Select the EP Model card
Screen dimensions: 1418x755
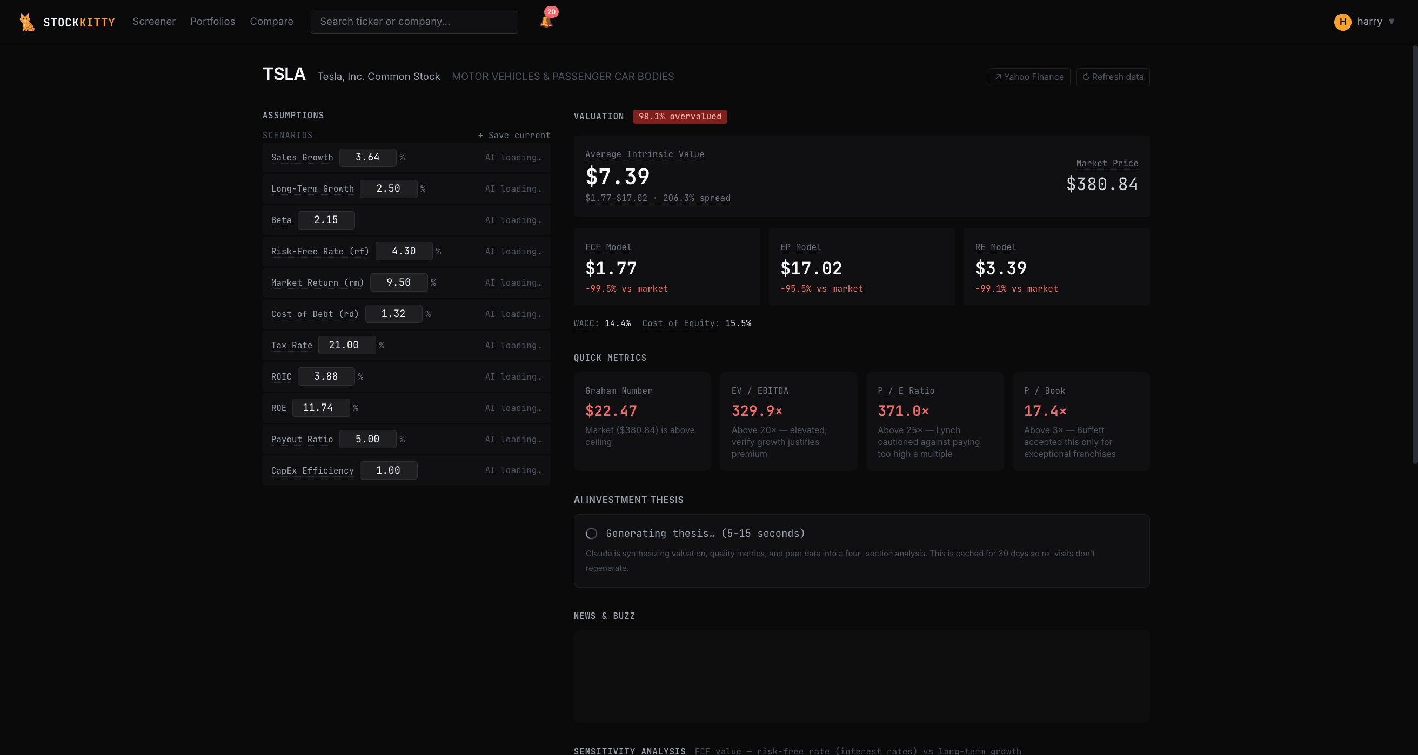coord(861,267)
